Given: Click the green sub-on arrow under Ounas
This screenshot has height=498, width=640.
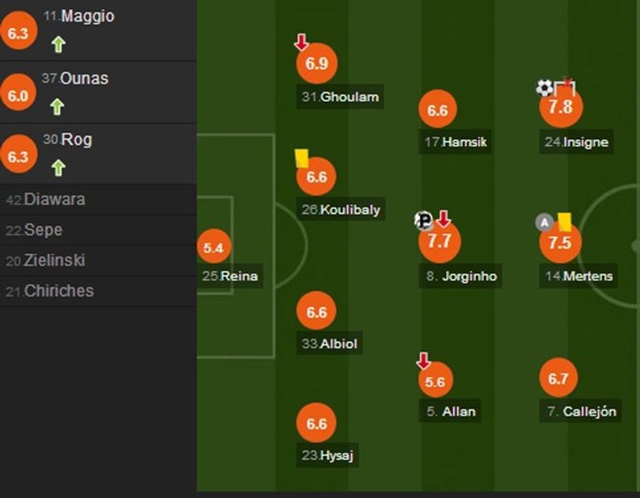Looking at the screenshot, I should click(57, 106).
